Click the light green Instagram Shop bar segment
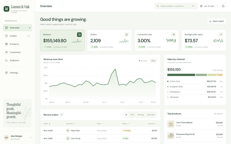231x144 pixels. (x=201, y=75)
